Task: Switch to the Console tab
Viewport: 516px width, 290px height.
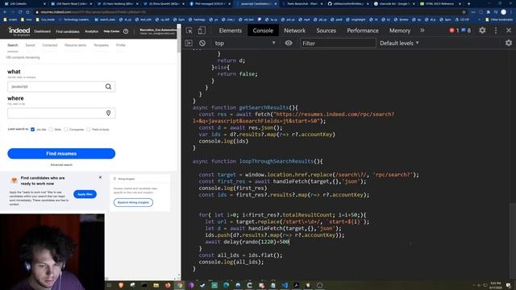Action: (263, 31)
